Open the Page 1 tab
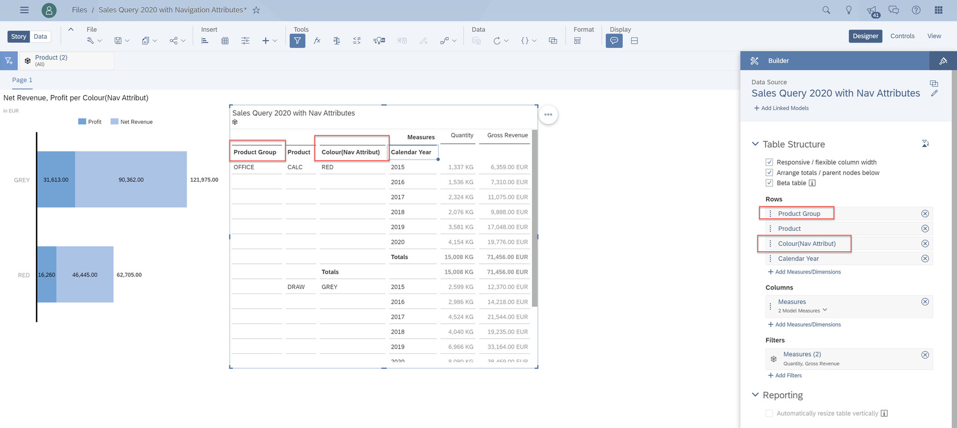 click(22, 80)
